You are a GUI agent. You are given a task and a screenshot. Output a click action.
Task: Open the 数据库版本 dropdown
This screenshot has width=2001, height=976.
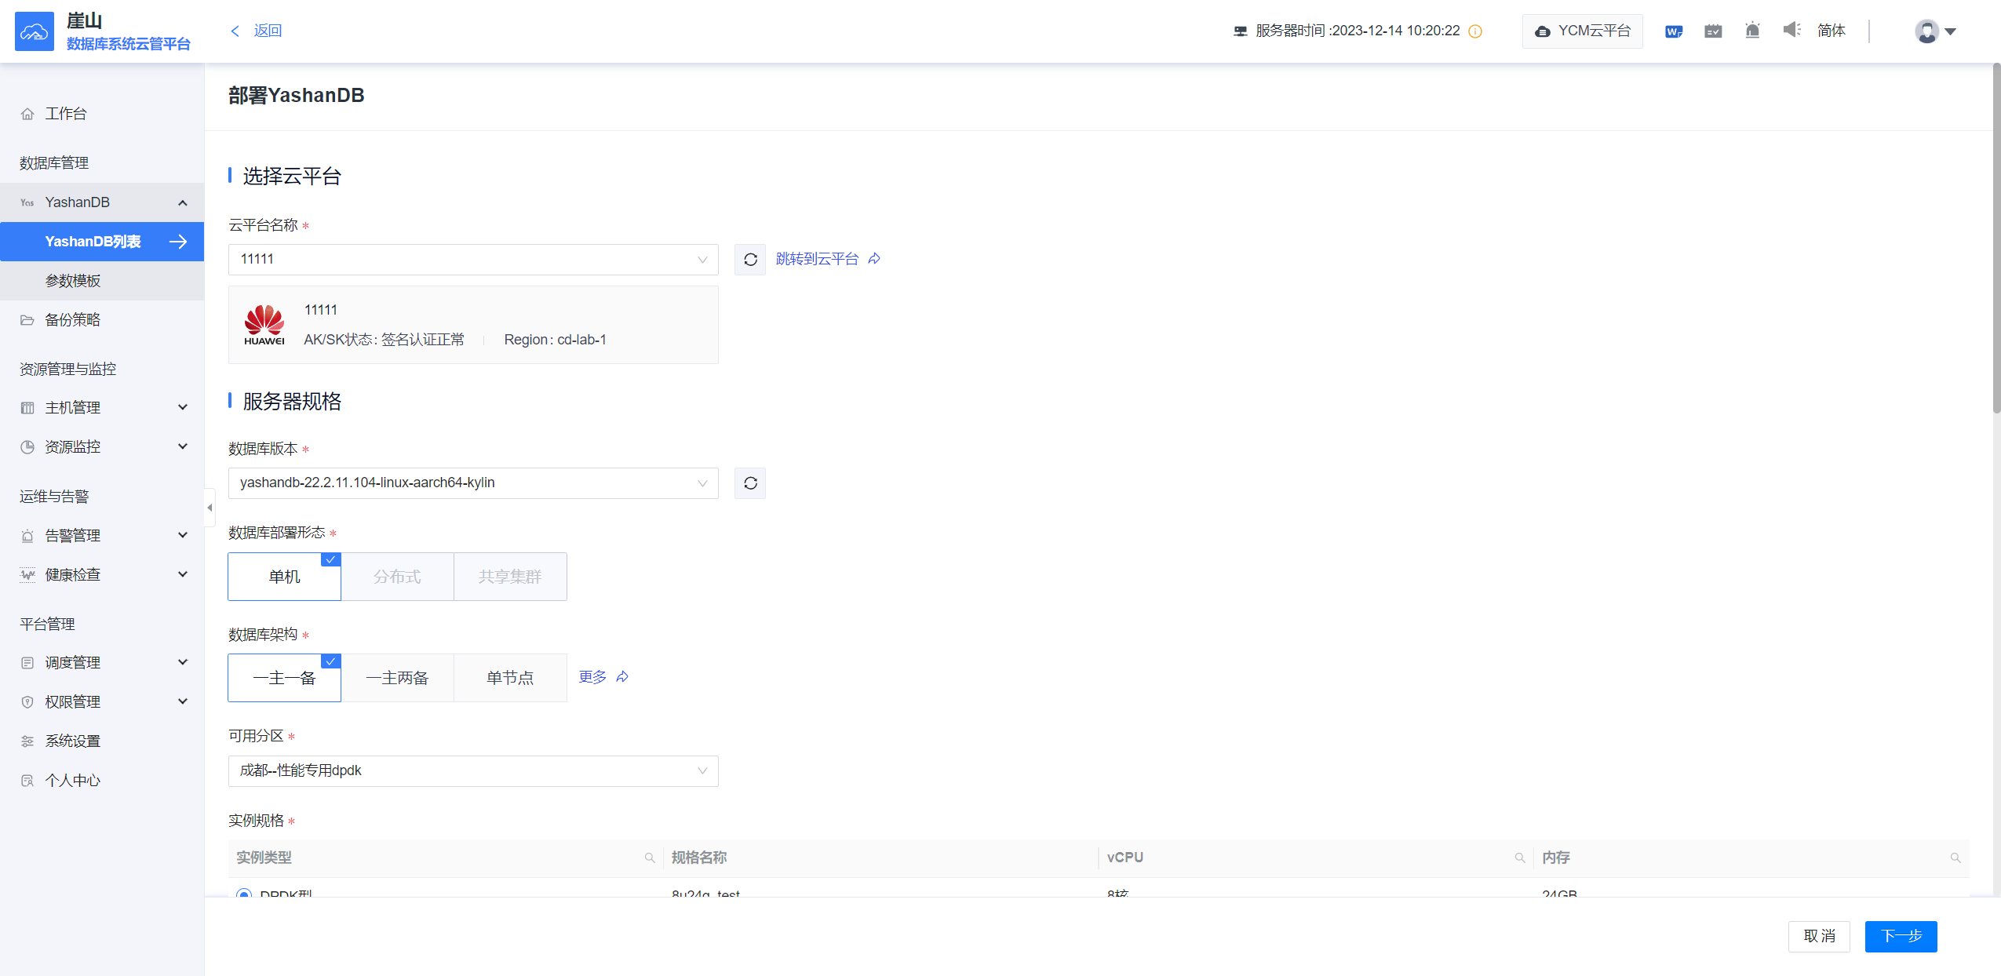pos(473,483)
